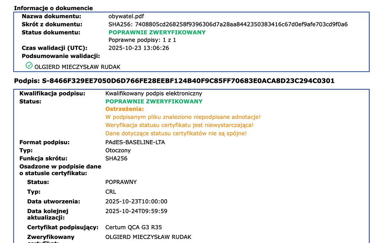This screenshot has width=381, height=243.
Task: Click signer name in the validation summary
Action: [77, 67]
